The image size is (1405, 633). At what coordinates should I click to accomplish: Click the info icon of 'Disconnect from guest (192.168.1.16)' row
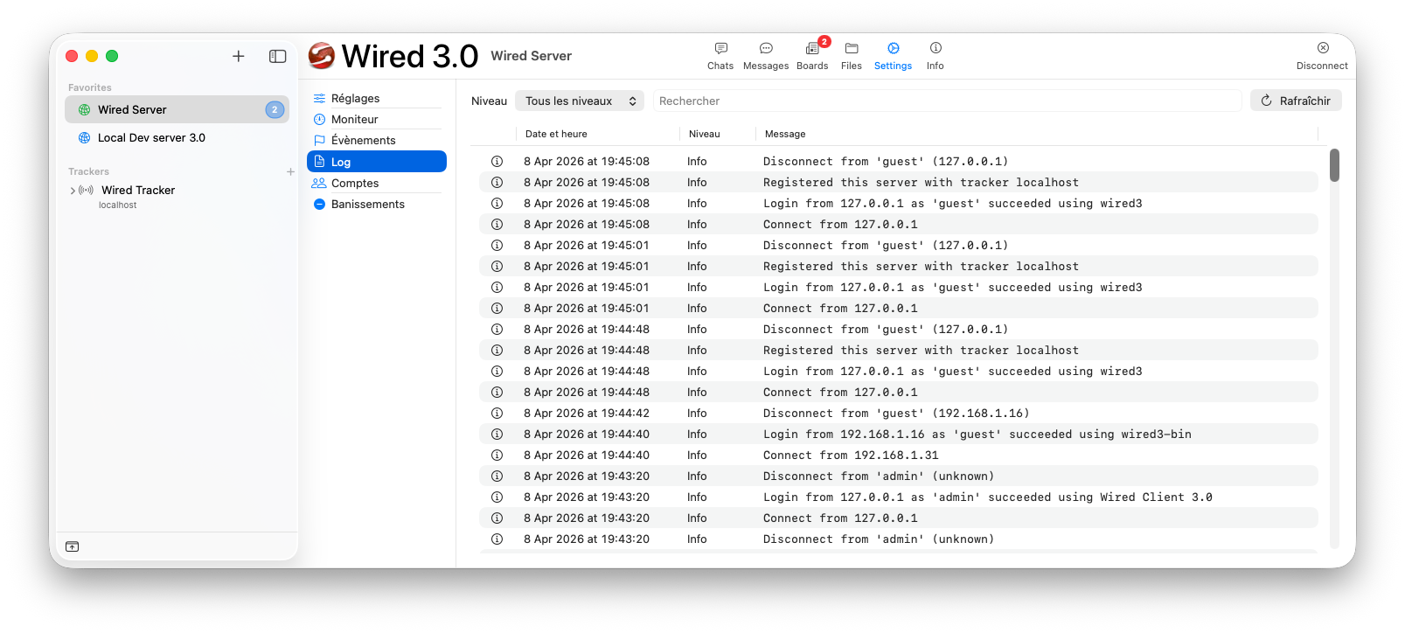[x=497, y=414]
